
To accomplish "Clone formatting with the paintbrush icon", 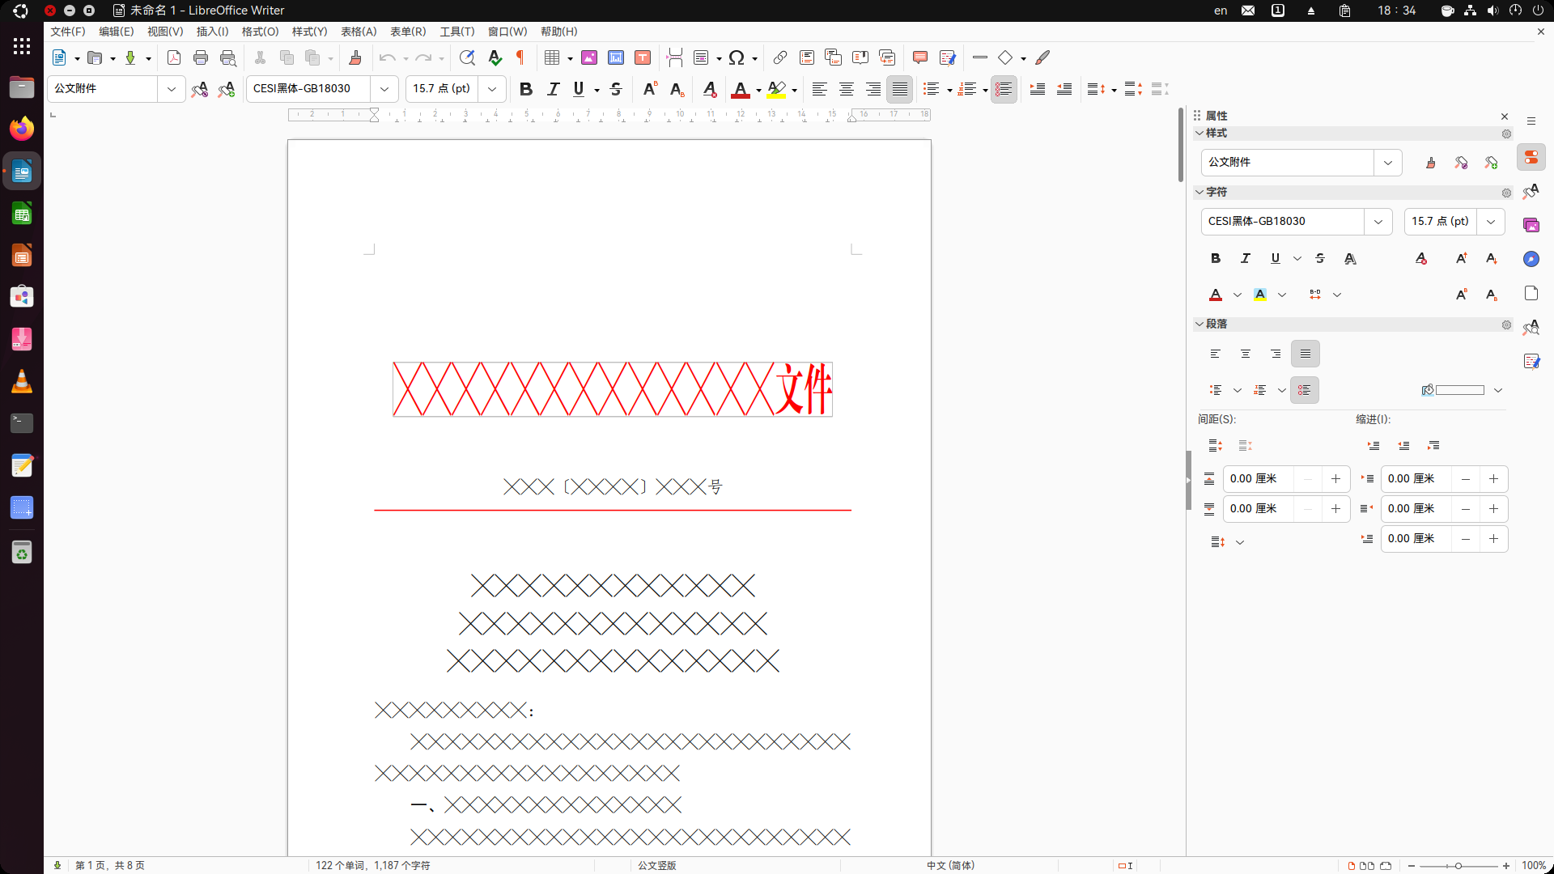I will pyautogui.click(x=355, y=57).
